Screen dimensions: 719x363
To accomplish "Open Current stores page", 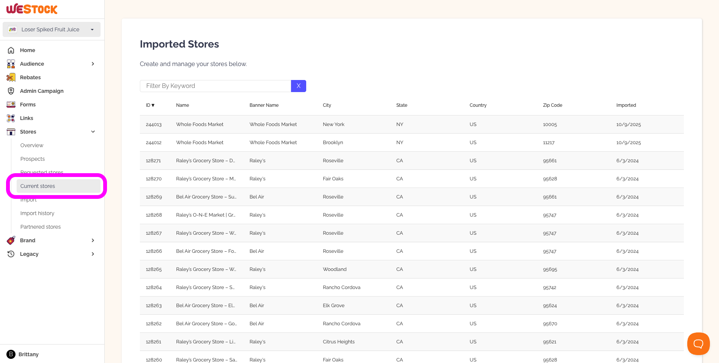I will pos(59,186).
